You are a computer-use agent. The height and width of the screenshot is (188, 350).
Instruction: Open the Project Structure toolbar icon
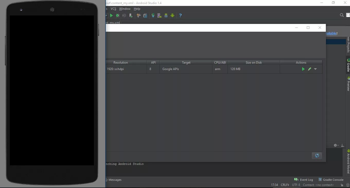coord(145,15)
